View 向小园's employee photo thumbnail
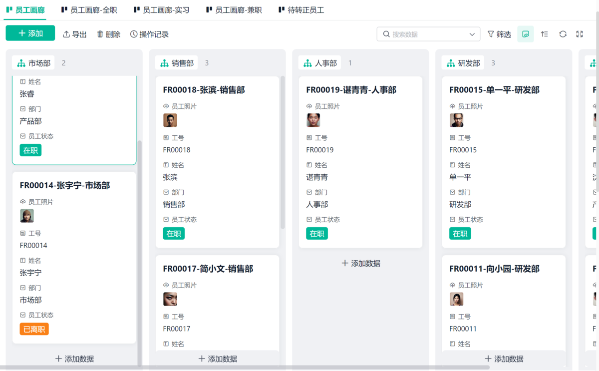This screenshot has height=371, width=599. pyautogui.click(x=457, y=299)
